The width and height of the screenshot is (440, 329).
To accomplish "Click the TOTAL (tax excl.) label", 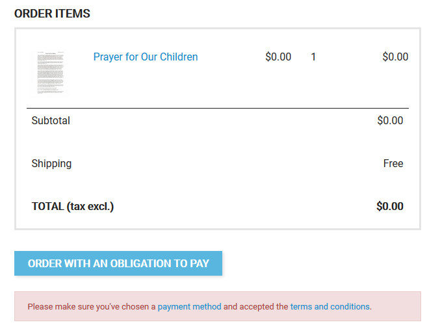I will 73,206.
